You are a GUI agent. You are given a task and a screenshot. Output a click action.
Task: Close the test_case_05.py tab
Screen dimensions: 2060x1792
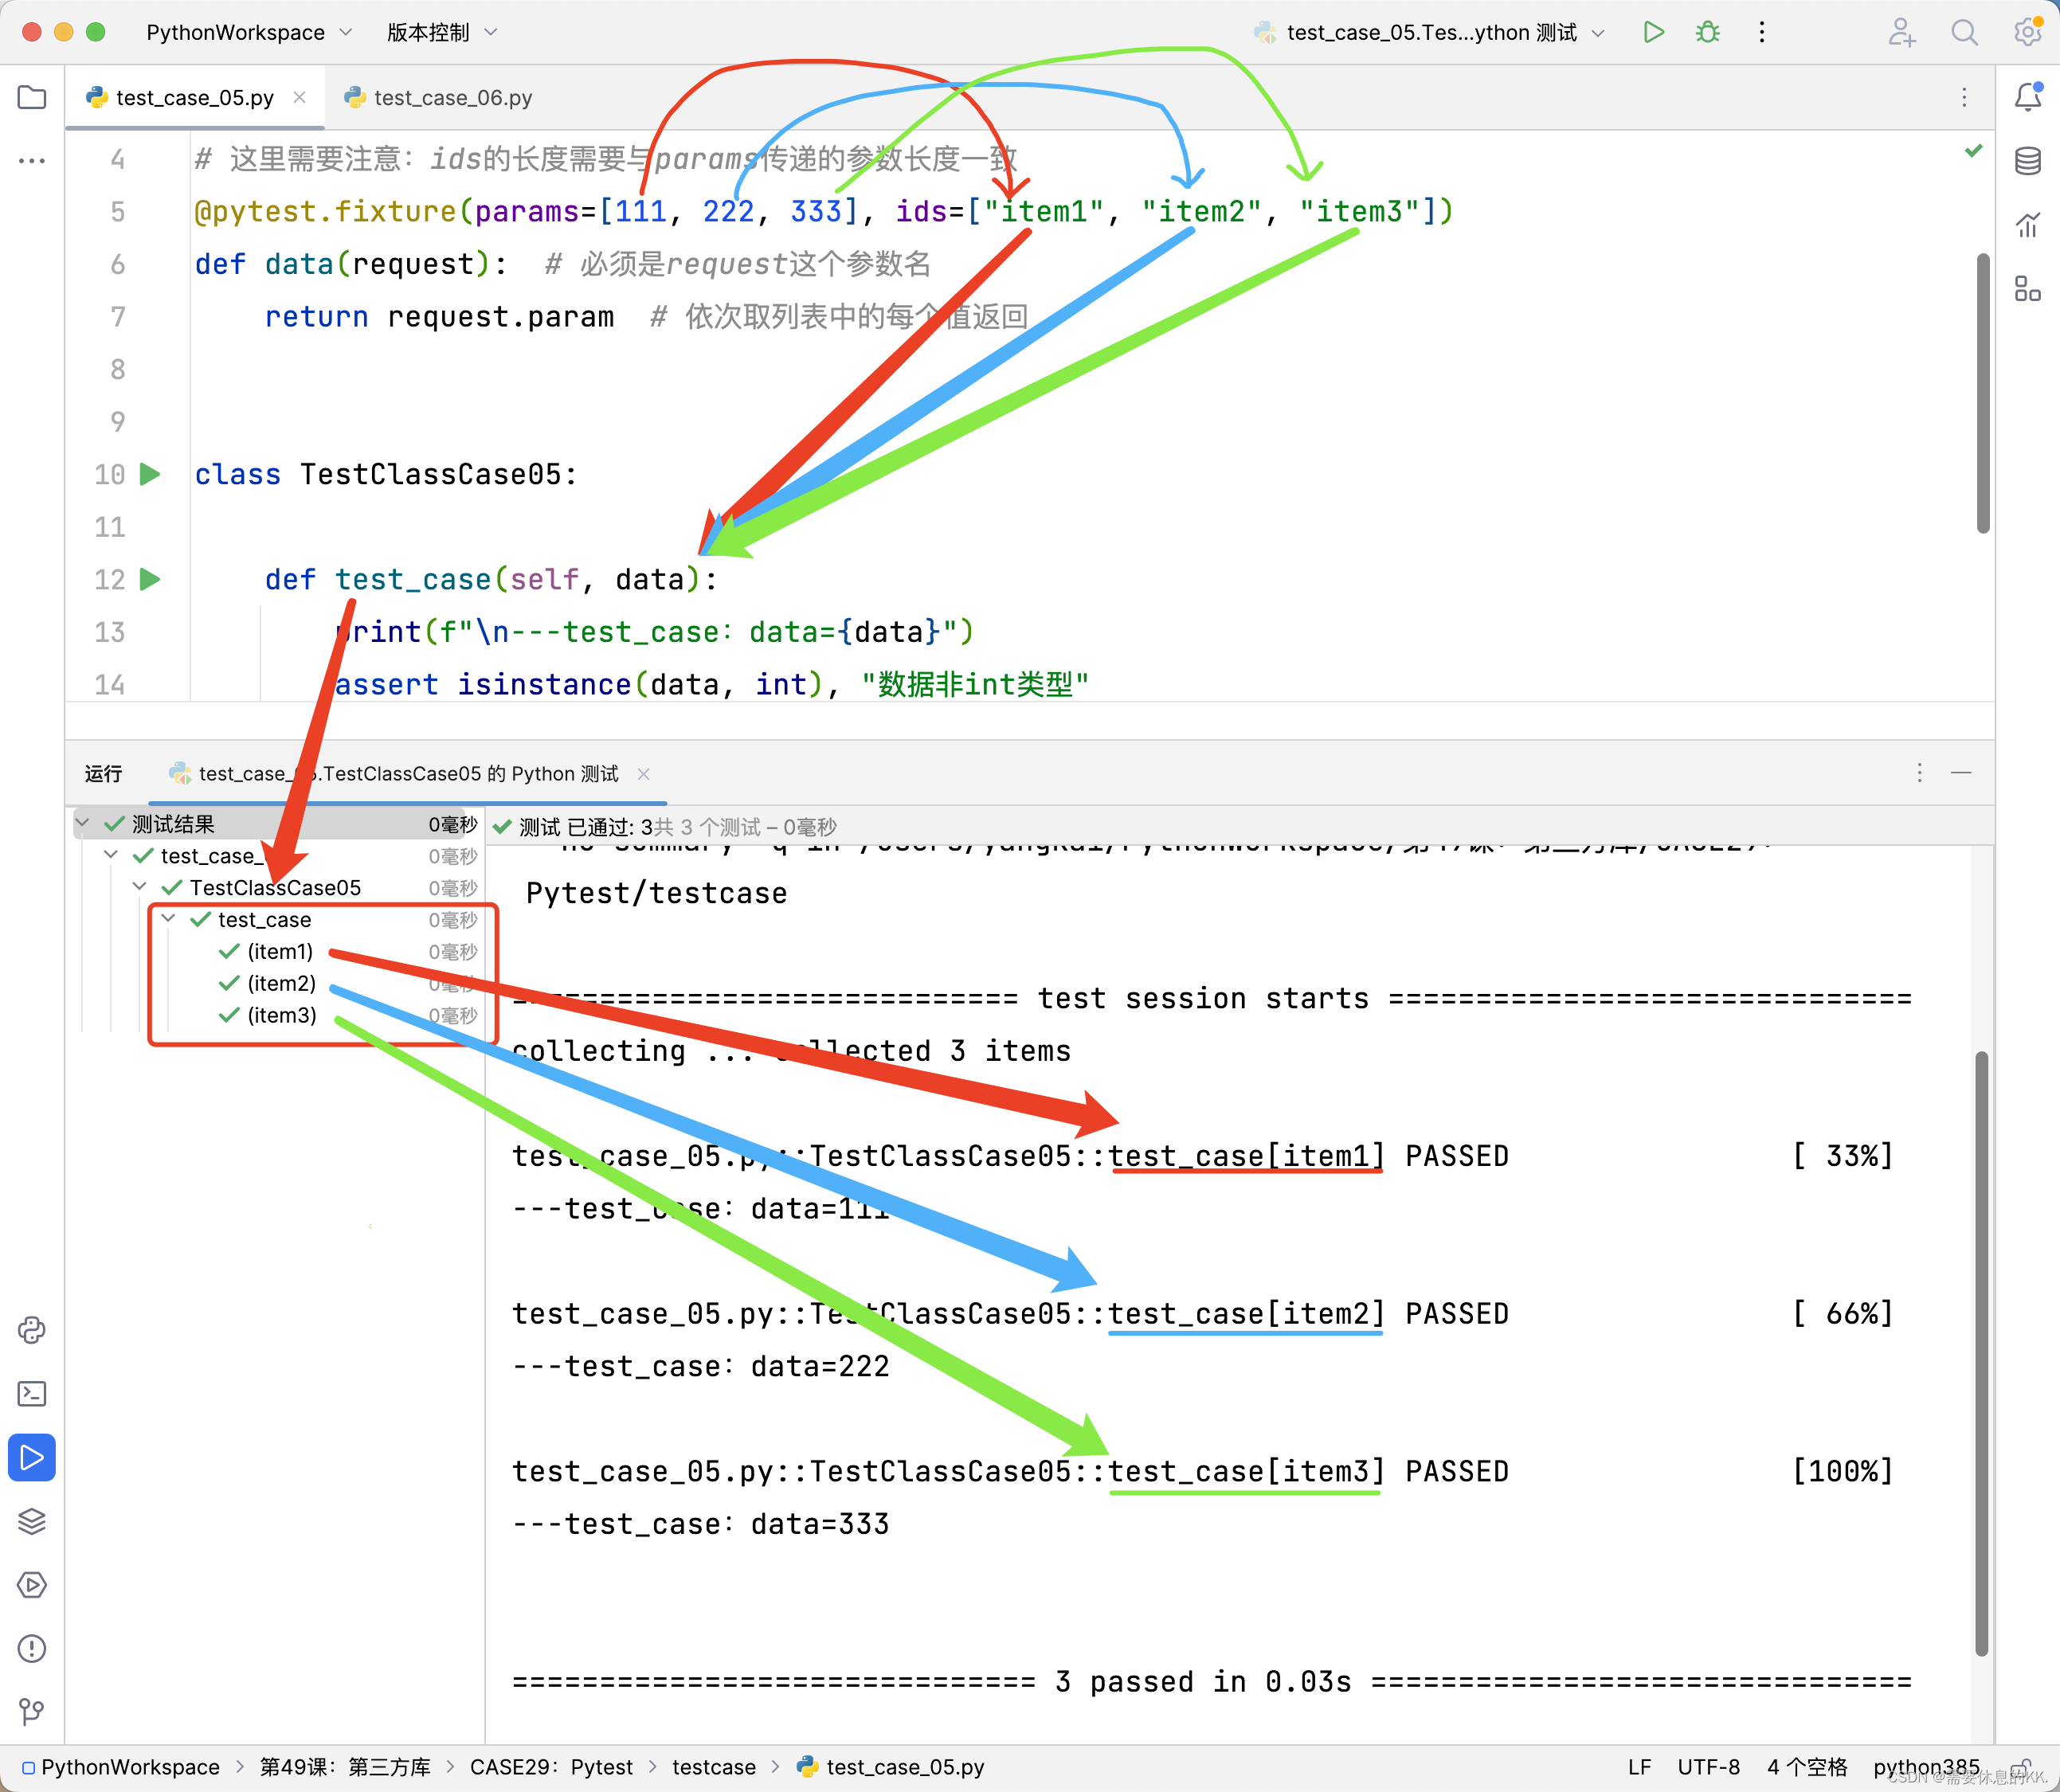(x=299, y=97)
